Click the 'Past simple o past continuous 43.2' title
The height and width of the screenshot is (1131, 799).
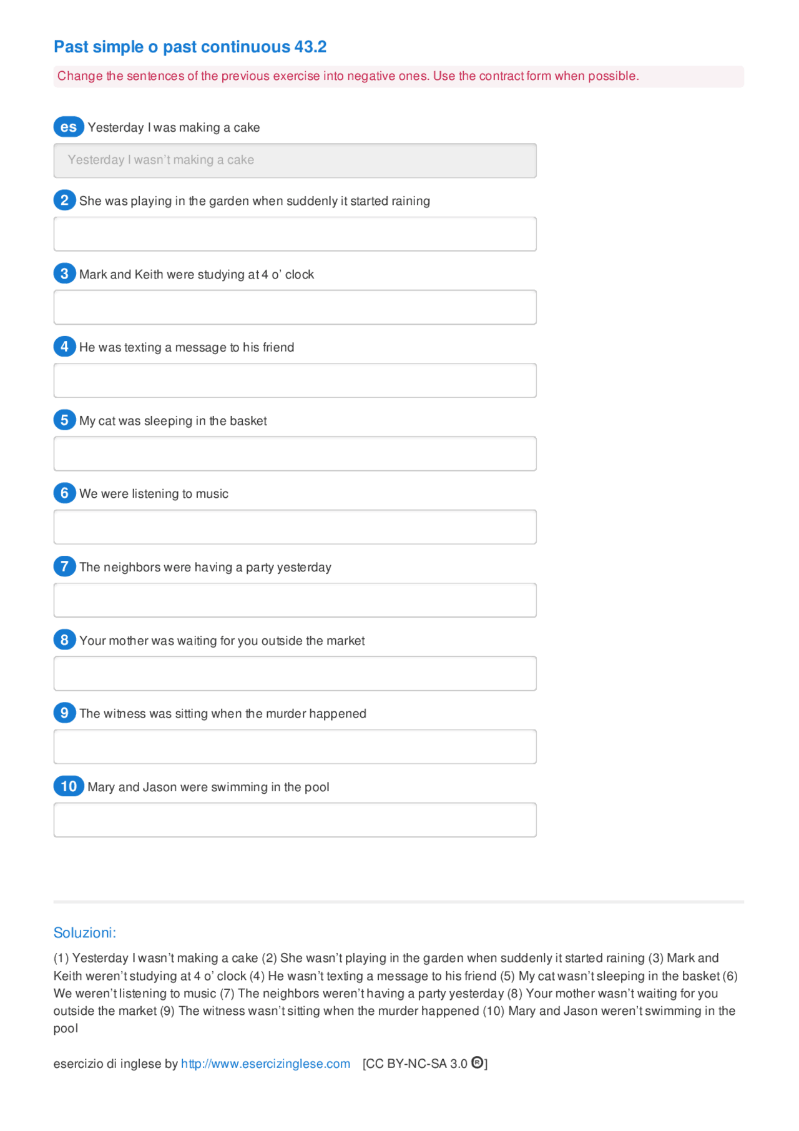point(190,47)
